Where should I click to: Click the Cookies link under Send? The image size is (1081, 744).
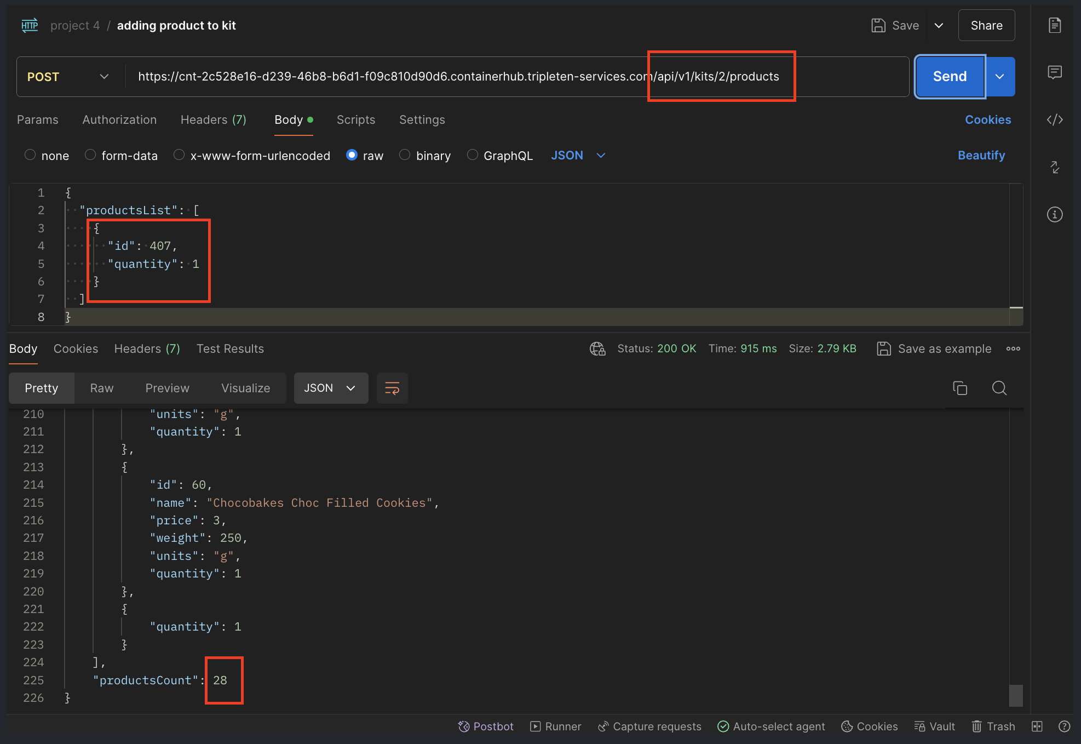coord(988,119)
